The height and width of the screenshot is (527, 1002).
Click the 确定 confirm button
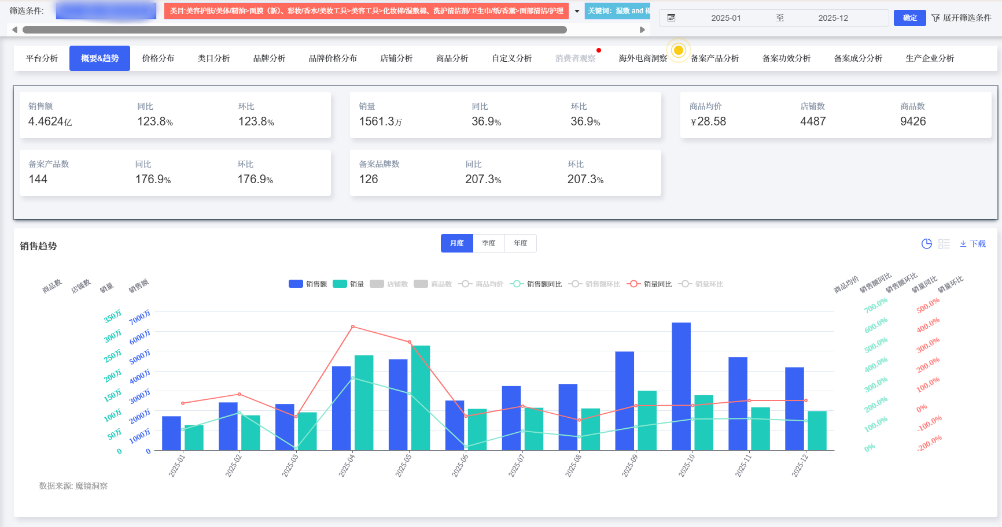point(909,18)
